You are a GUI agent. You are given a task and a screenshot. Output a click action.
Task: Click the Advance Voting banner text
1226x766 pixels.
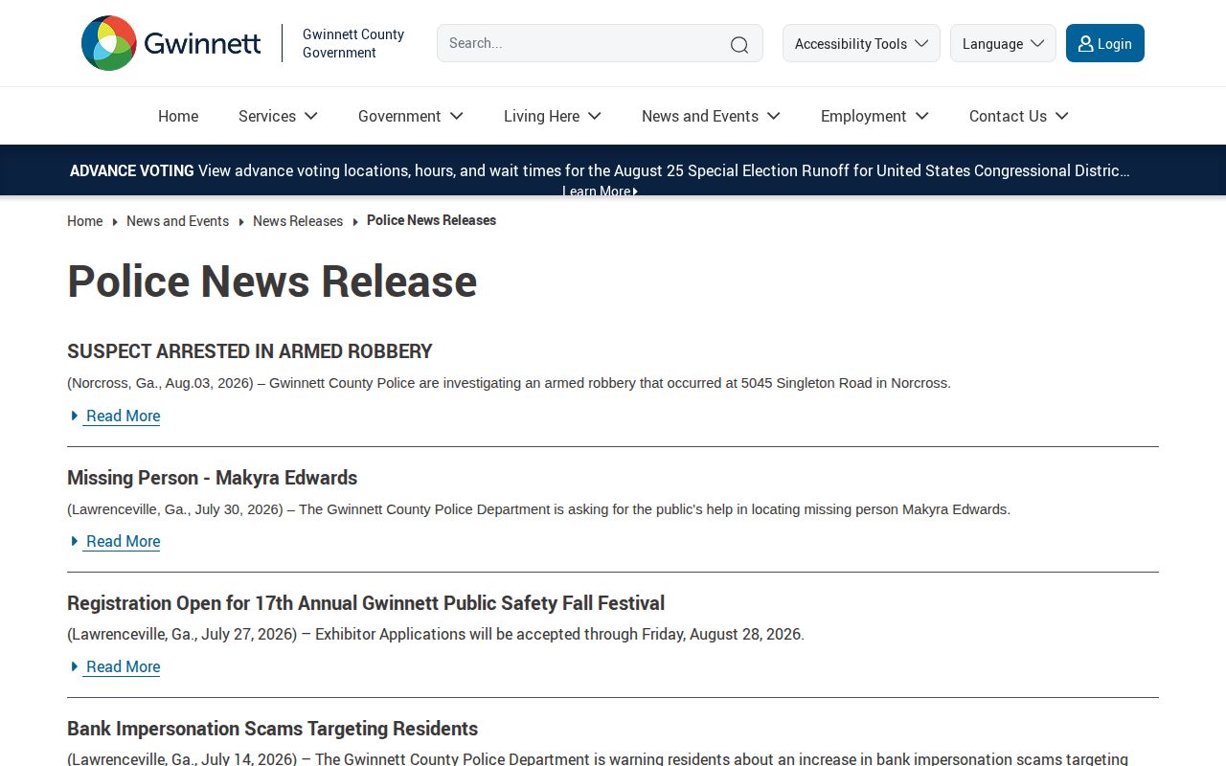pos(600,170)
